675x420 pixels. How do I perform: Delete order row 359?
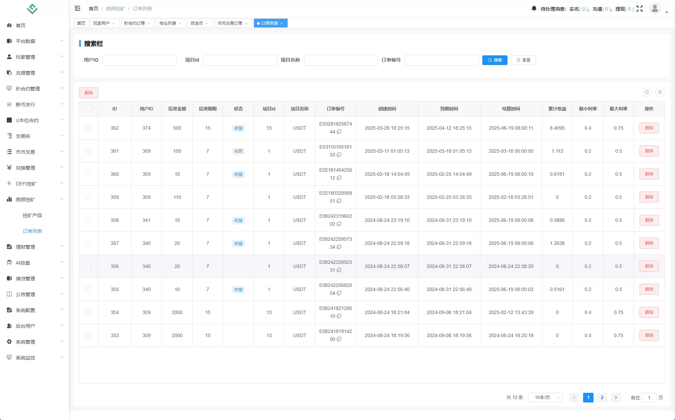coord(649,197)
